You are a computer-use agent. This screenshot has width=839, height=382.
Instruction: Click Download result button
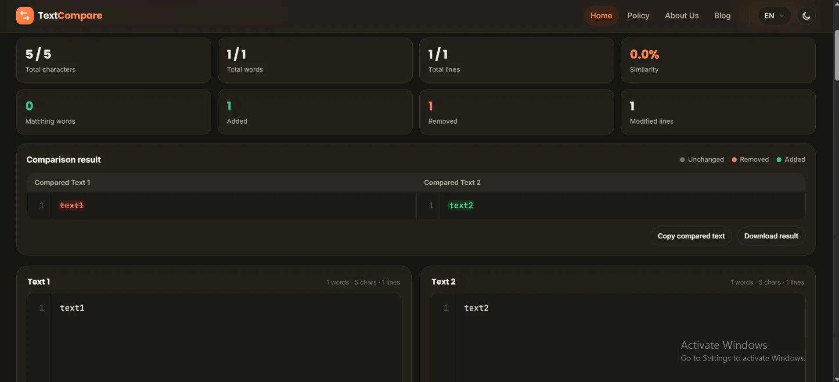[771, 236]
